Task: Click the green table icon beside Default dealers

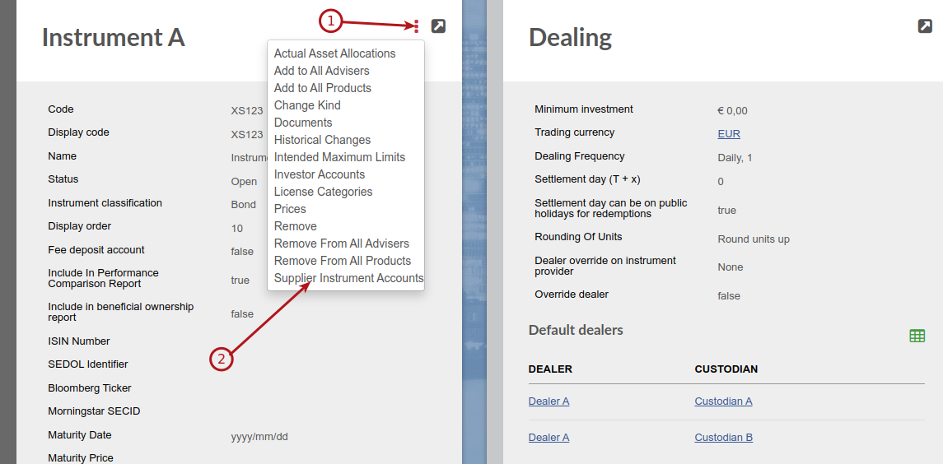Action: tap(917, 336)
